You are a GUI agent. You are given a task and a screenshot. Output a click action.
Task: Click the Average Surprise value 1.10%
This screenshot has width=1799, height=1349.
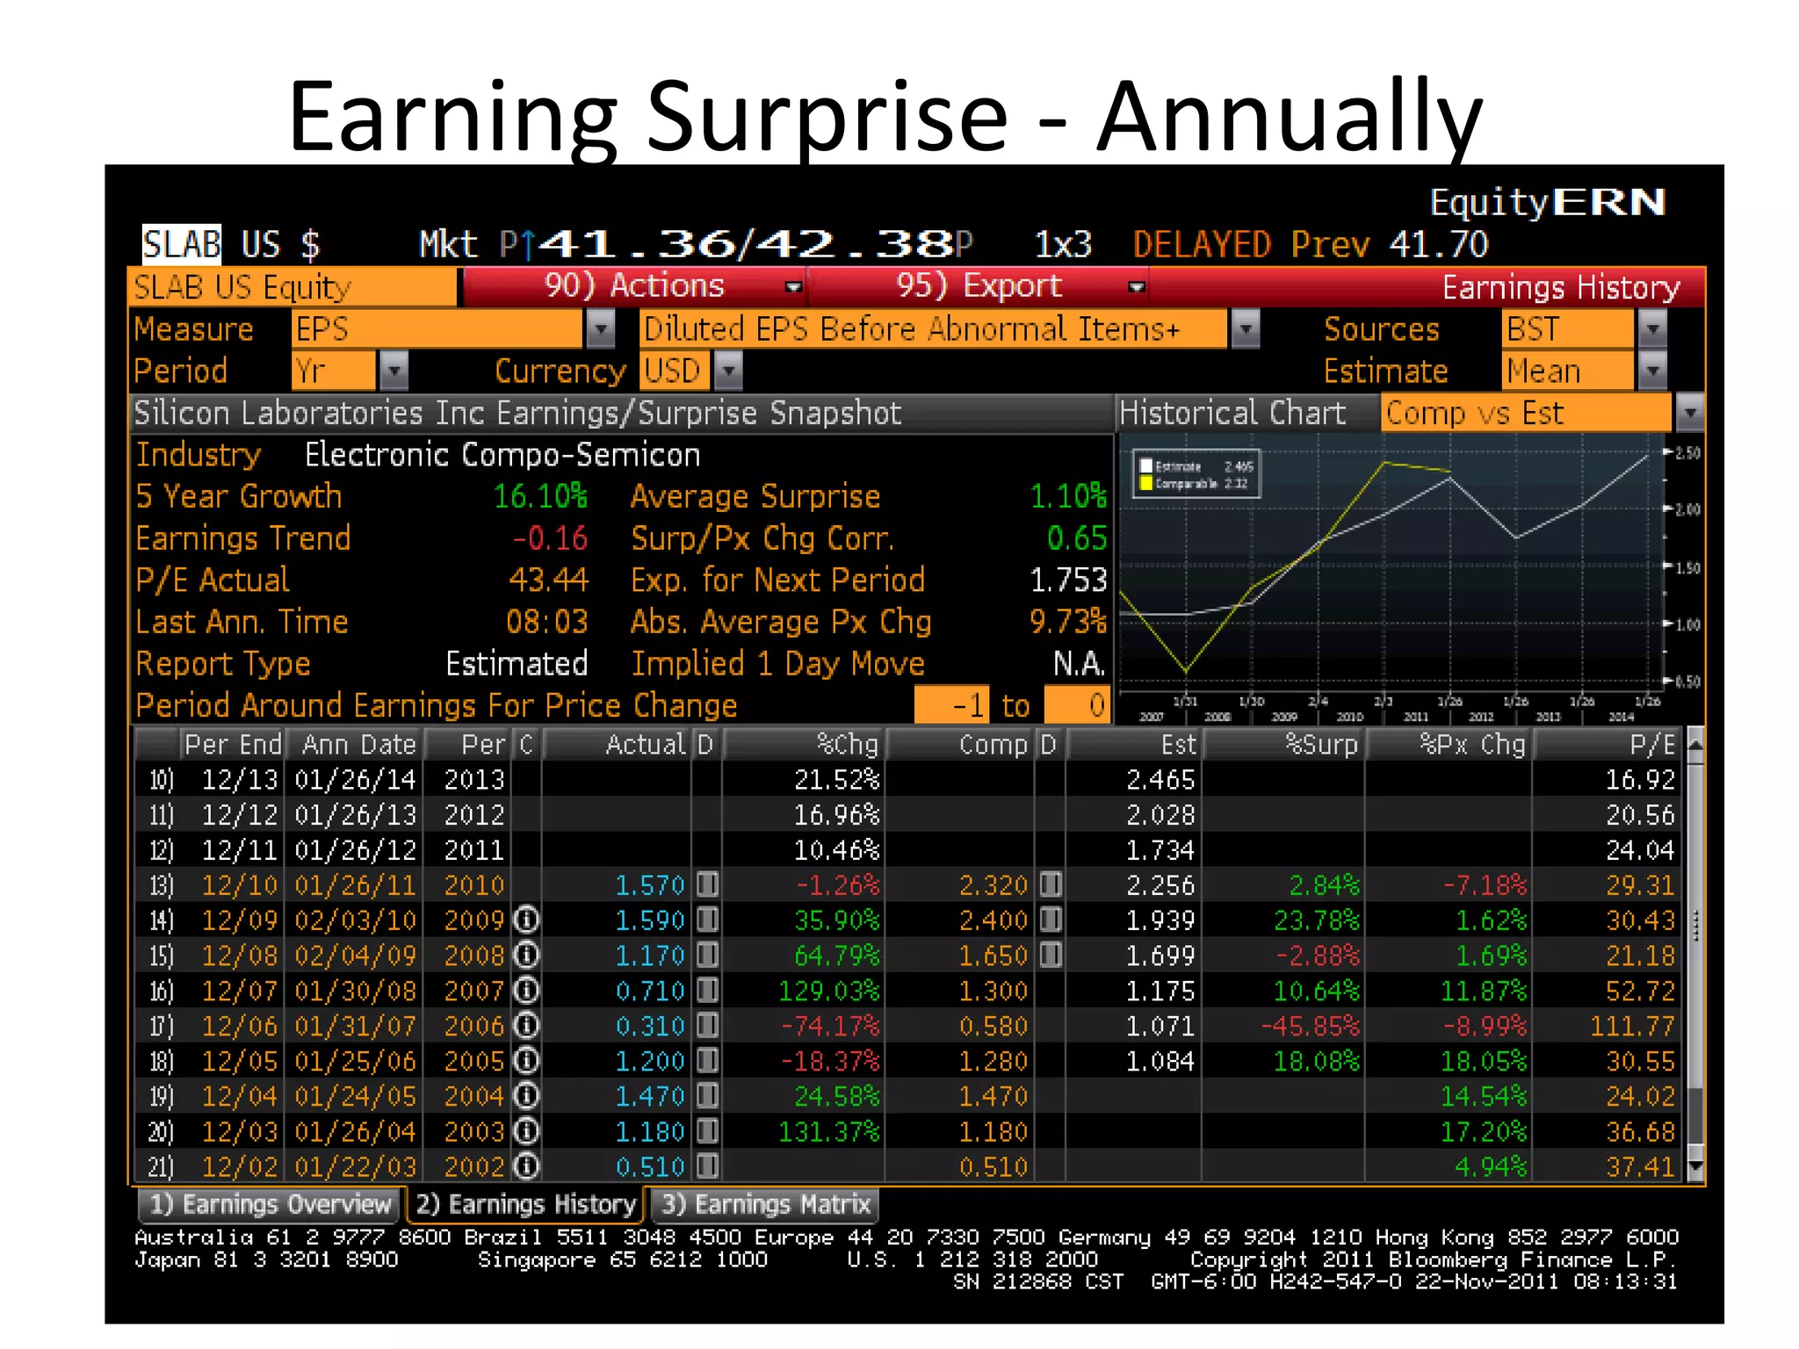(1067, 497)
